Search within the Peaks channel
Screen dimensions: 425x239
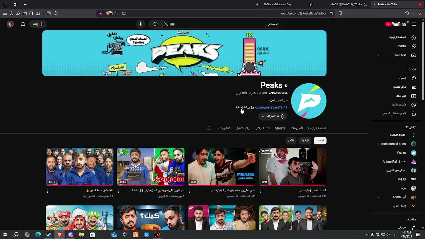[x=209, y=128]
